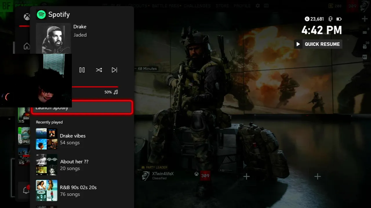The height and width of the screenshot is (208, 371).
Task: Click the plus icon below player emblem
Action: tap(365, 19)
